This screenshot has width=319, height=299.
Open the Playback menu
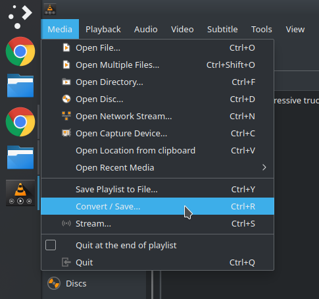point(103,29)
